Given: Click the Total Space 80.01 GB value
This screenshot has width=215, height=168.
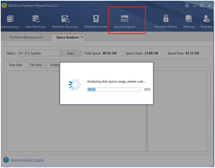Looking at the screenshot, I should (109, 53).
